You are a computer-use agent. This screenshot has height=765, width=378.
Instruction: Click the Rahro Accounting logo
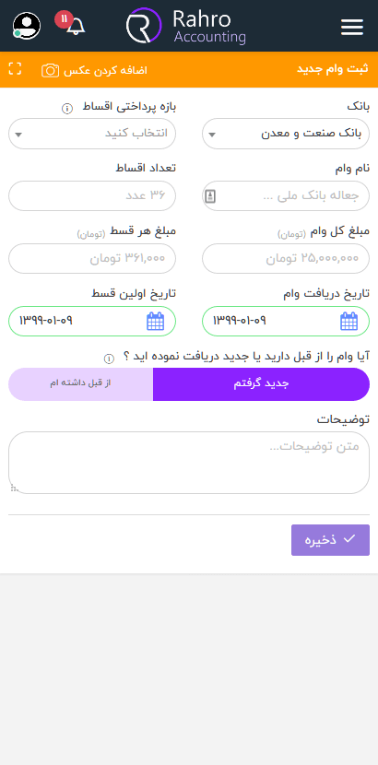point(186,26)
